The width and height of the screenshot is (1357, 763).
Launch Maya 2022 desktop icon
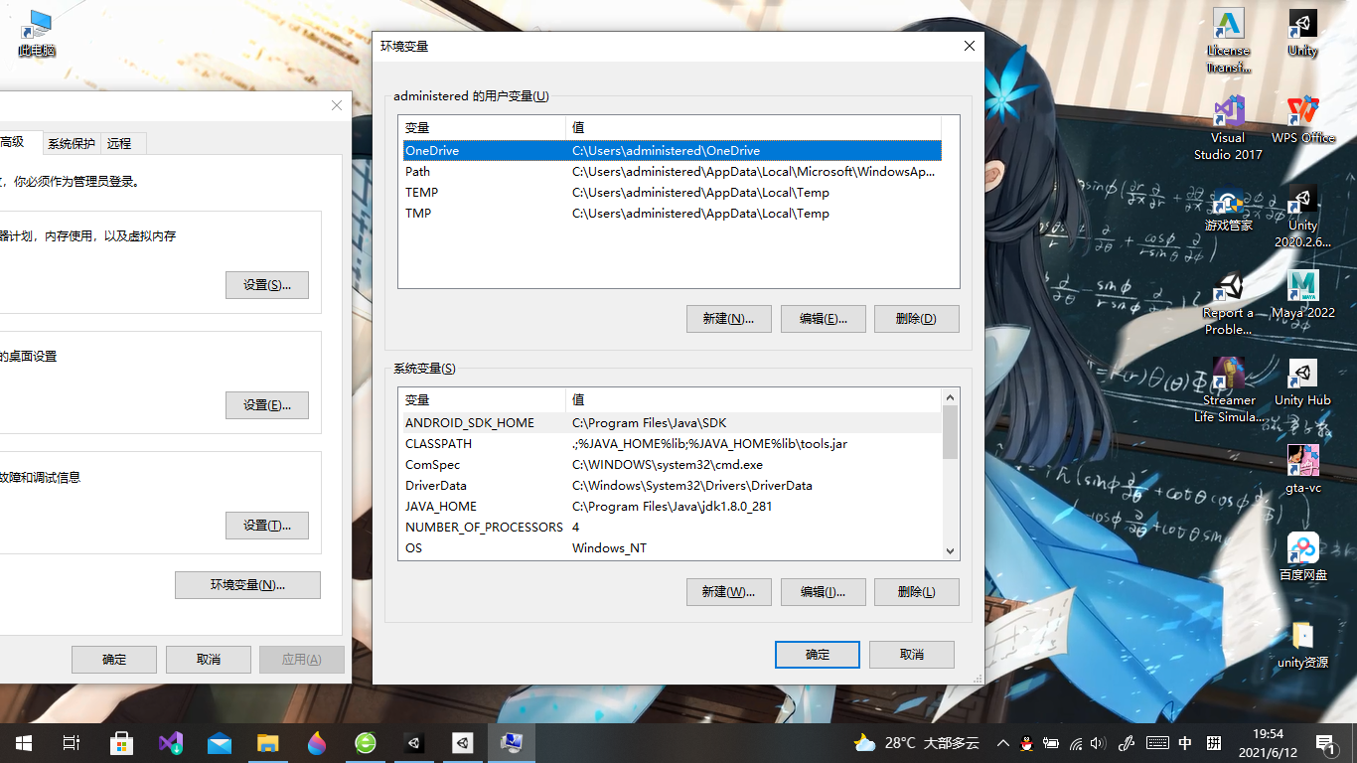1302,295
